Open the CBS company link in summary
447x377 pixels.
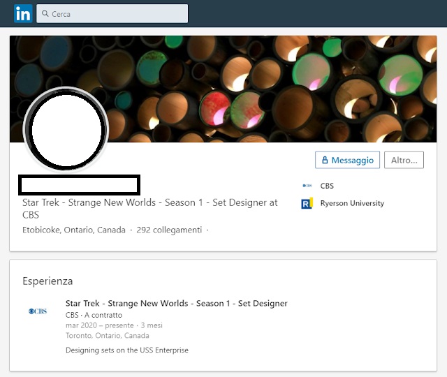coord(327,186)
